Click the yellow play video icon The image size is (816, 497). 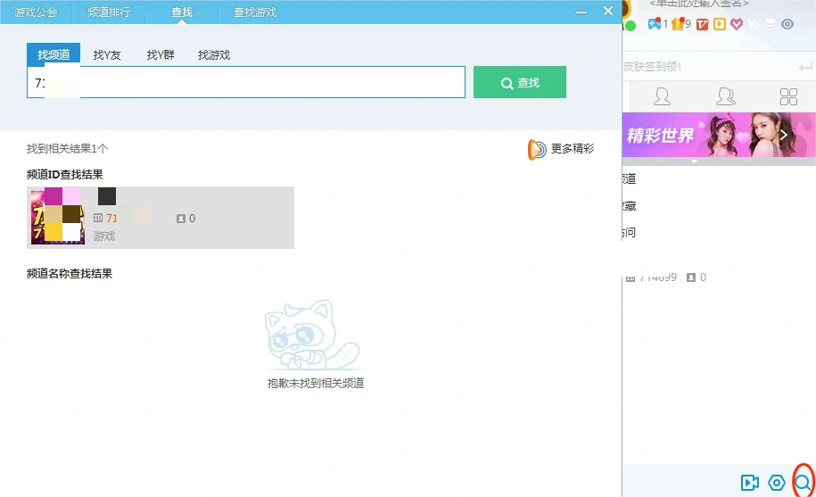click(x=718, y=25)
